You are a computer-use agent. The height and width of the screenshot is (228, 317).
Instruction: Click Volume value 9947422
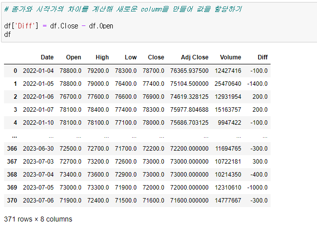(x=230, y=123)
